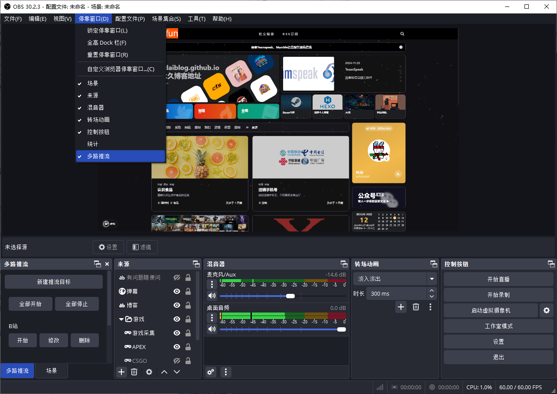Delete selected source with trash icon
This screenshot has width=557, height=394.
[134, 372]
